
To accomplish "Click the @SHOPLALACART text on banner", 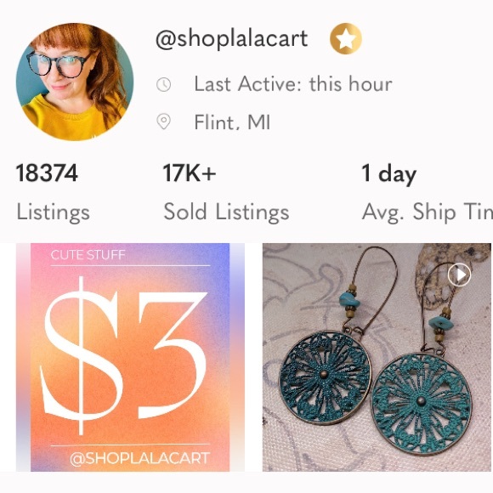I will 139,458.
